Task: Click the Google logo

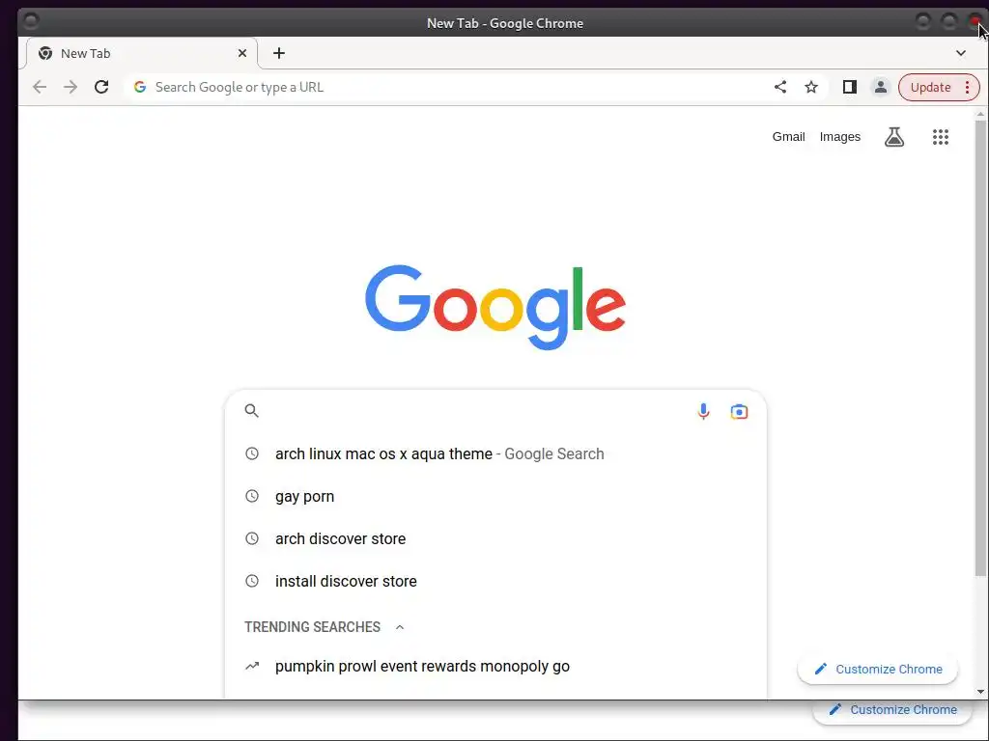Action: [495, 307]
